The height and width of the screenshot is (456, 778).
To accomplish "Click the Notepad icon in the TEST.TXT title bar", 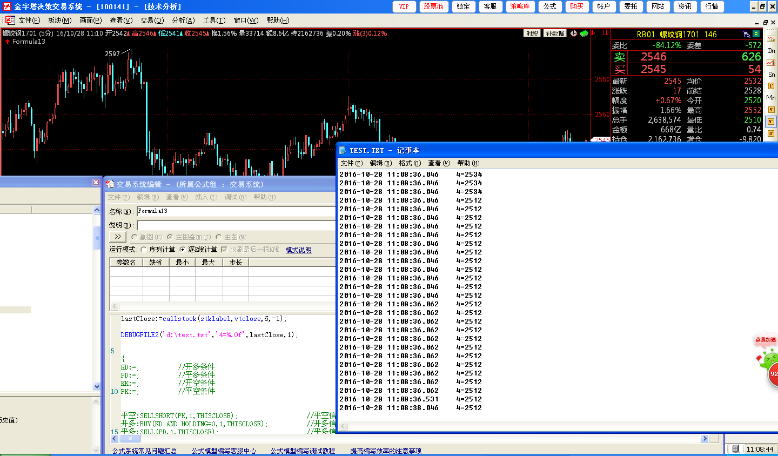I will [x=343, y=150].
